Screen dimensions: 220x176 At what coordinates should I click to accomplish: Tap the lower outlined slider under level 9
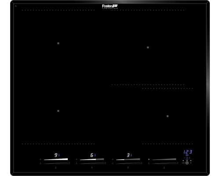pyautogui.click(x=56, y=163)
